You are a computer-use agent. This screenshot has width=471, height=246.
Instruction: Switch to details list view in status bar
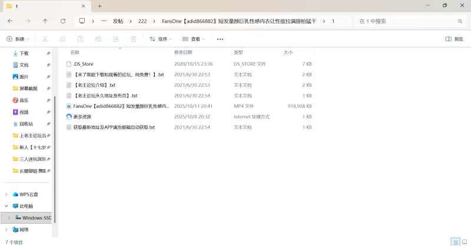click(455, 242)
